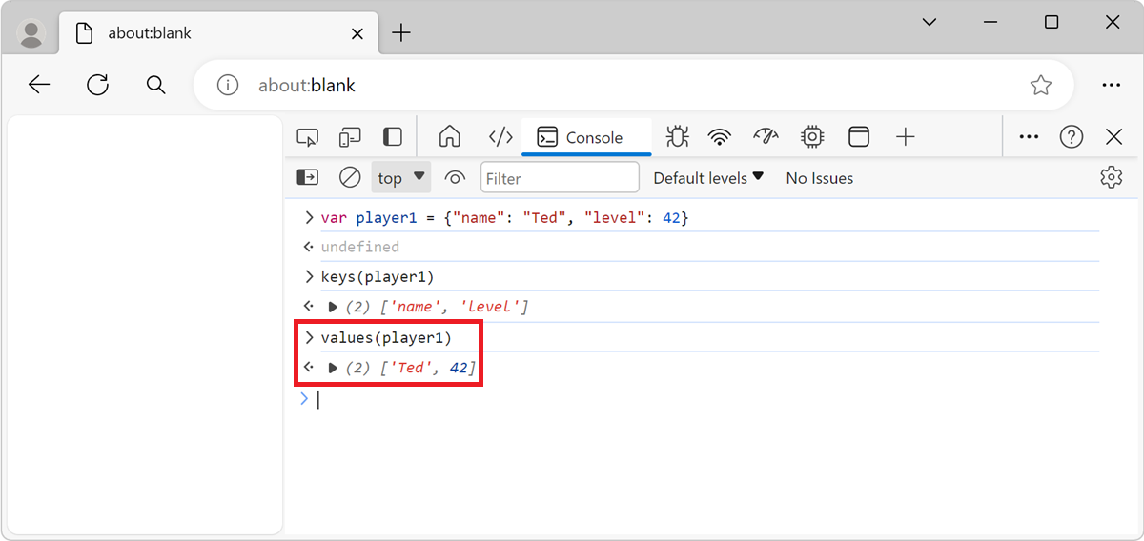The height and width of the screenshot is (541, 1144).
Task: Open browser Settings and more menu
Action: [x=1111, y=85]
